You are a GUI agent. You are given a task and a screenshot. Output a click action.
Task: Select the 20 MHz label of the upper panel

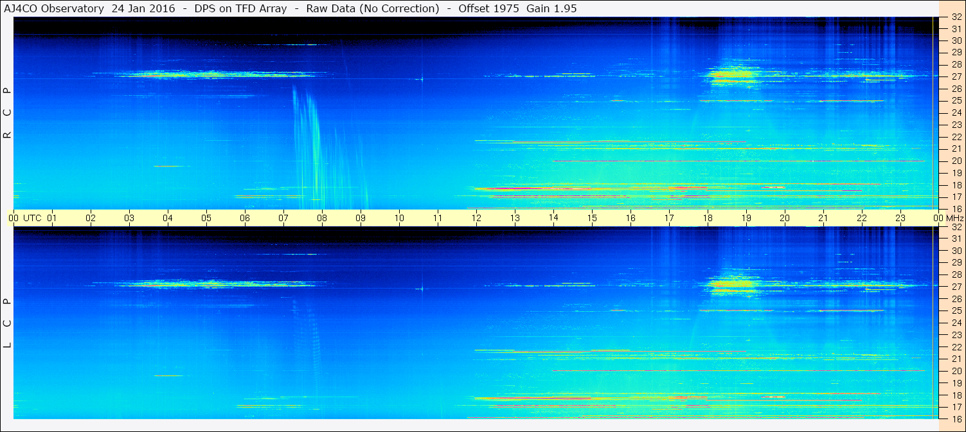point(955,161)
